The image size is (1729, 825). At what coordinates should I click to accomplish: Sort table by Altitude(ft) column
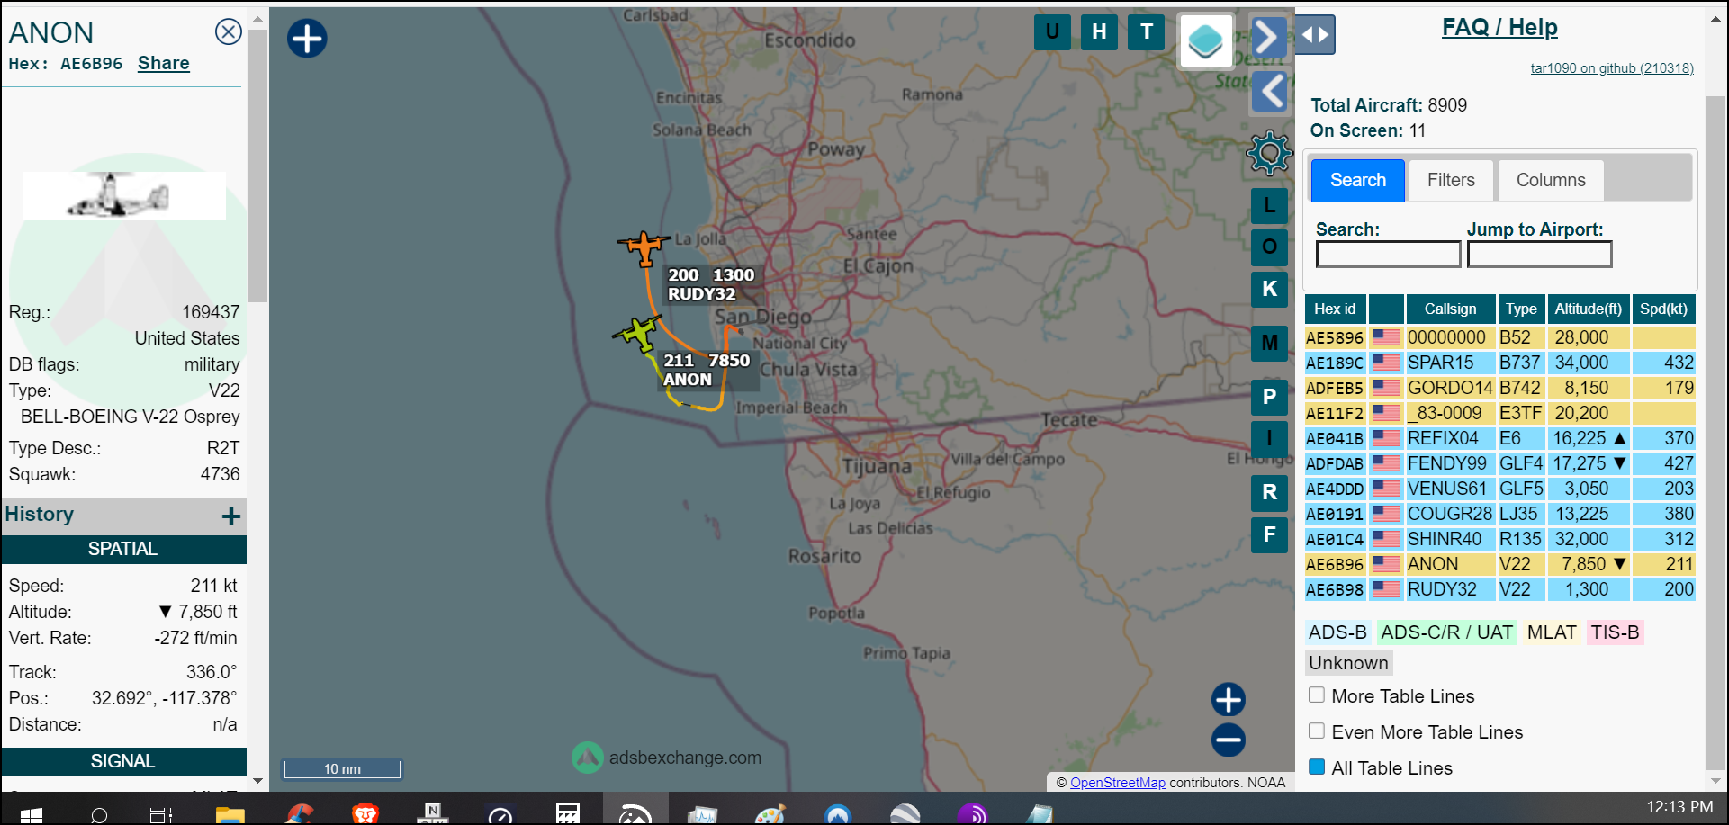pos(1589,309)
